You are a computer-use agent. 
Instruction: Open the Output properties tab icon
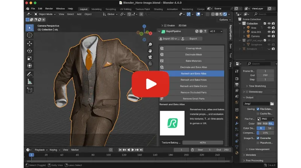coord(237,85)
